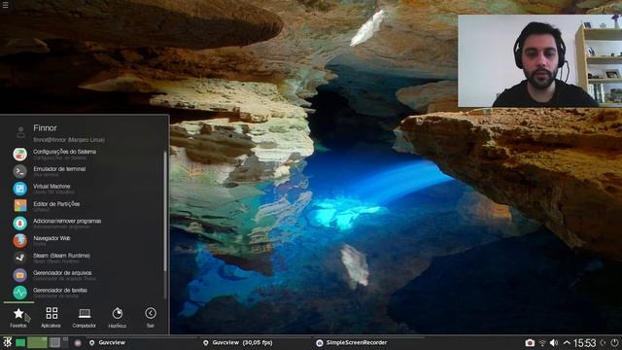Open the Wi-Fi network tray icon
The image size is (622, 350).
542,343
